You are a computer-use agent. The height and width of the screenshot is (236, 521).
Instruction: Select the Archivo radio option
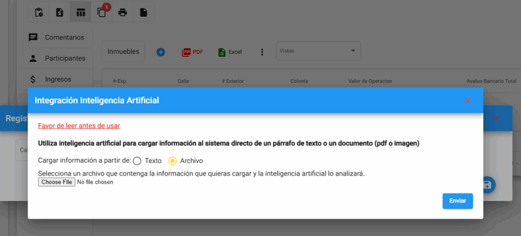(172, 161)
